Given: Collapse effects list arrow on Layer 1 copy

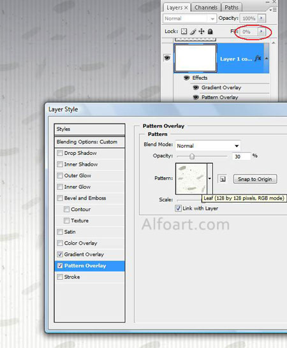Looking at the screenshot, I should pos(267,59).
